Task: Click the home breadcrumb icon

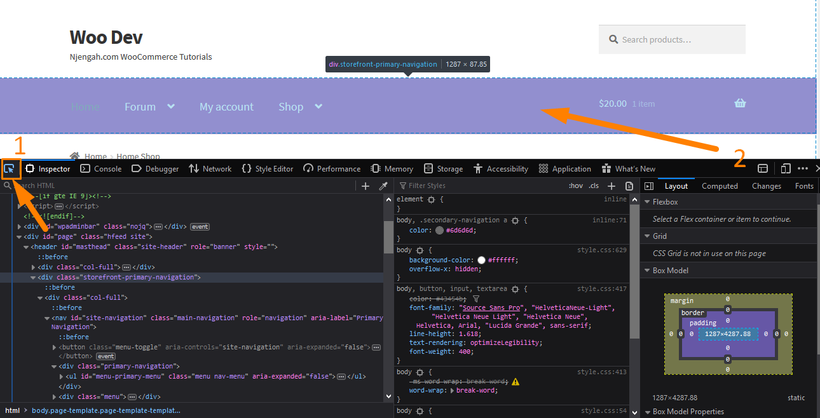Action: point(75,156)
